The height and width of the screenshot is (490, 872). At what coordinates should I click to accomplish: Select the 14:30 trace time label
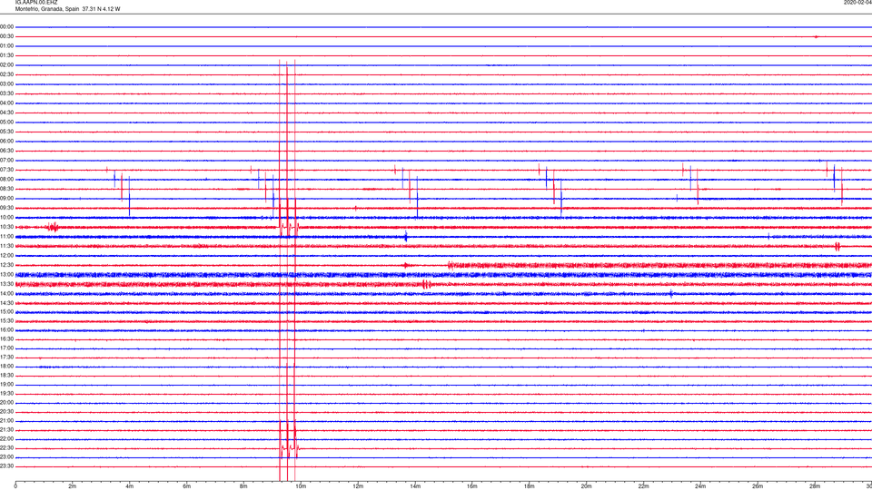click(x=7, y=303)
